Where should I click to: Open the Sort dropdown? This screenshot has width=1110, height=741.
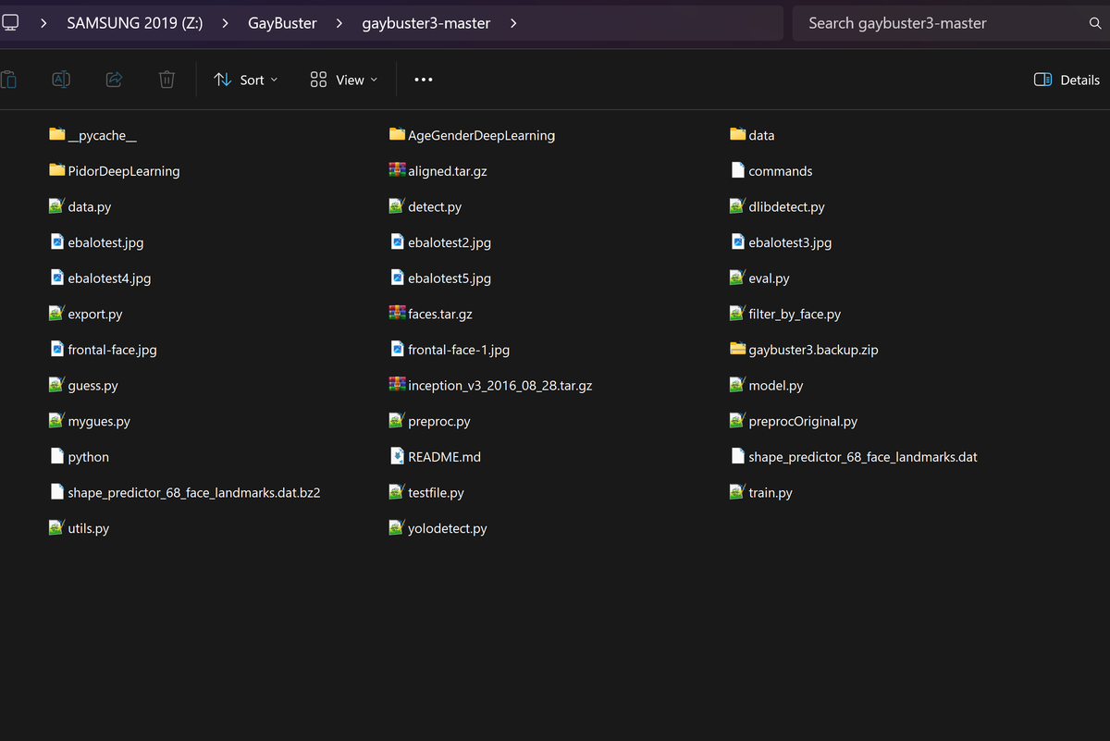[x=245, y=80]
